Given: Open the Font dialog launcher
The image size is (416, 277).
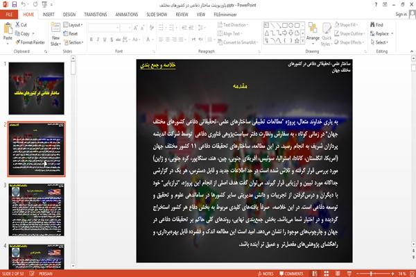Looking at the screenshot, I should click(x=154, y=51).
